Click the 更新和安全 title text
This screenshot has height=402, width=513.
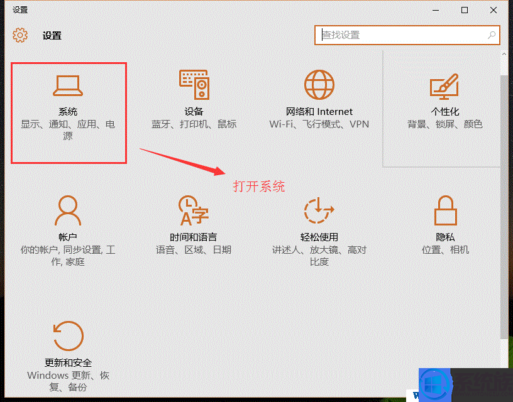[x=68, y=362]
